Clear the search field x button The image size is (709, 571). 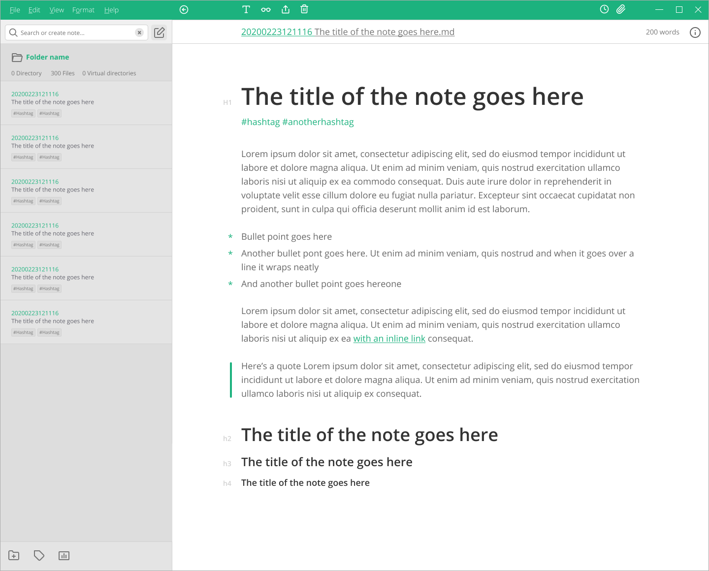pyautogui.click(x=139, y=32)
